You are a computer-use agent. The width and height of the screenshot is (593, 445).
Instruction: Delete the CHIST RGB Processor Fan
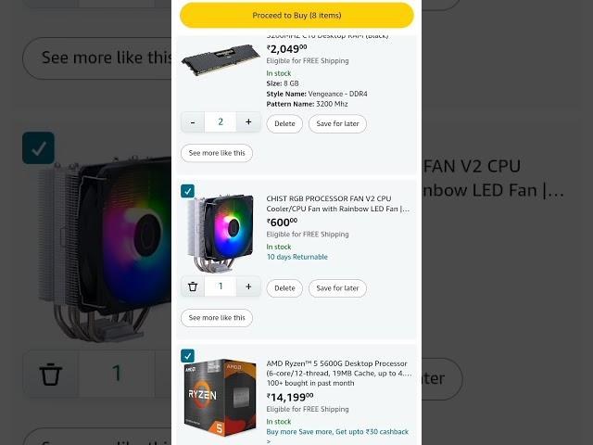coord(284,288)
